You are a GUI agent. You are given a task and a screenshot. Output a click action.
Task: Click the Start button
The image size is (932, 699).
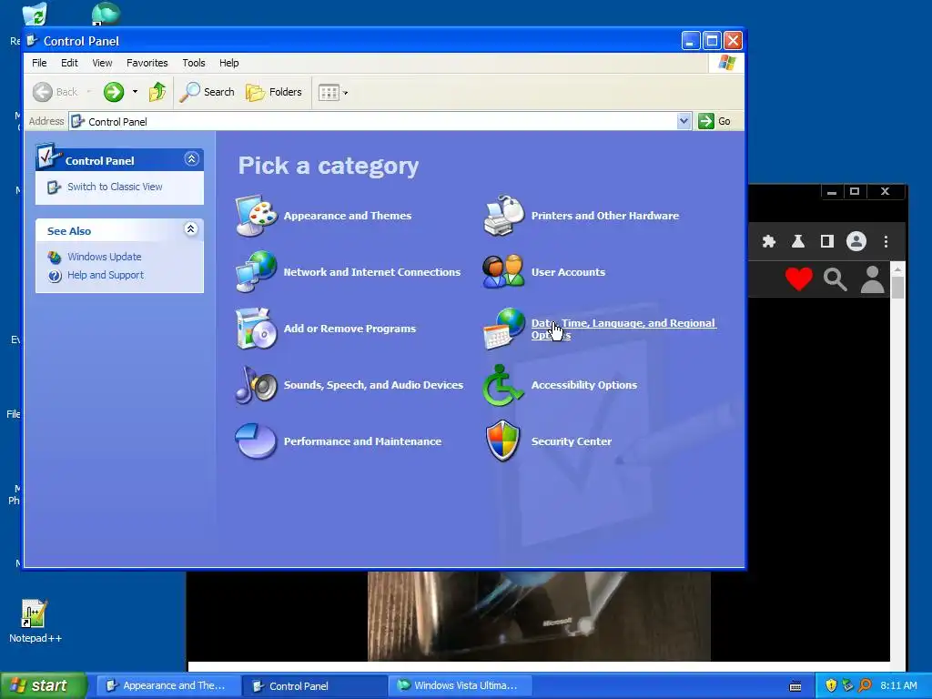coord(44,685)
